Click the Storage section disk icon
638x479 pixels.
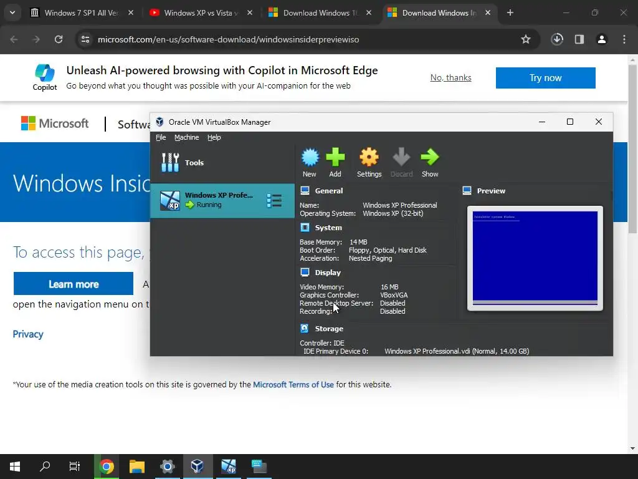[304, 328]
